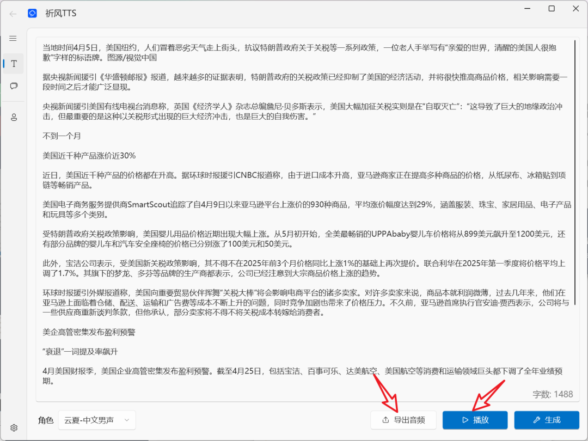Open the dialogue chat panel icon
This screenshot has width=588, height=441.
pos(13,86)
